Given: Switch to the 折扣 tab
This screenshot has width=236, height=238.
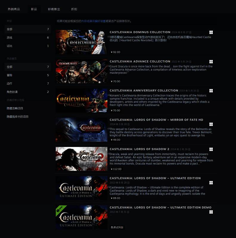Looking at the screenshot, I should (x=74, y=9).
